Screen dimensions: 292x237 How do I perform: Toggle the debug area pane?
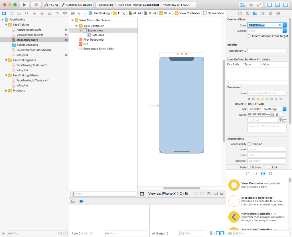click(277, 5)
